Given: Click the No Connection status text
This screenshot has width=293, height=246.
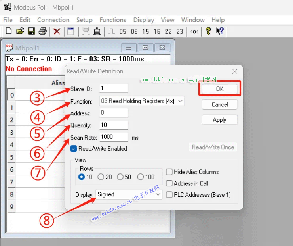Looking at the screenshot, I should (29, 69).
